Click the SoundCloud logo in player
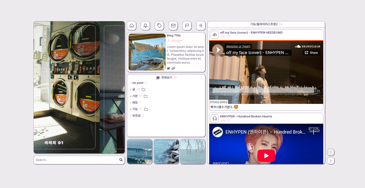 pos(308,46)
